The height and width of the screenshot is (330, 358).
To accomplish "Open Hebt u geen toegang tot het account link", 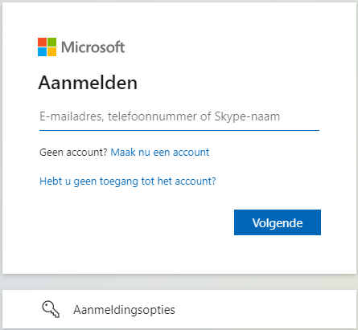I will 128,181.
